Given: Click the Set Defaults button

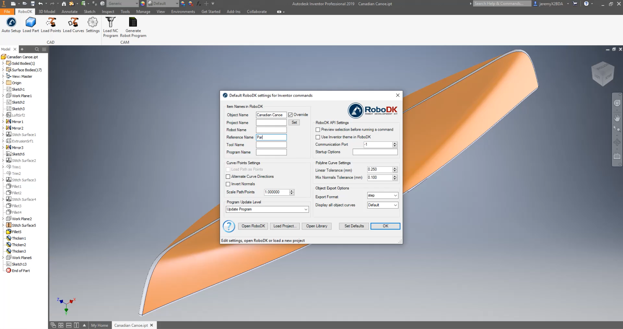Looking at the screenshot, I should point(354,226).
